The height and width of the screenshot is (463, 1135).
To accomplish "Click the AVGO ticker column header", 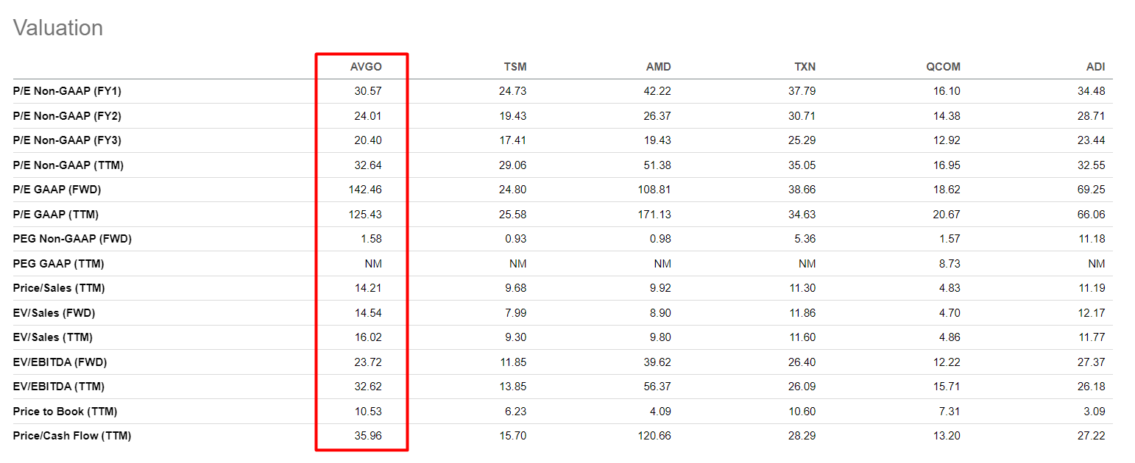I will tap(366, 67).
